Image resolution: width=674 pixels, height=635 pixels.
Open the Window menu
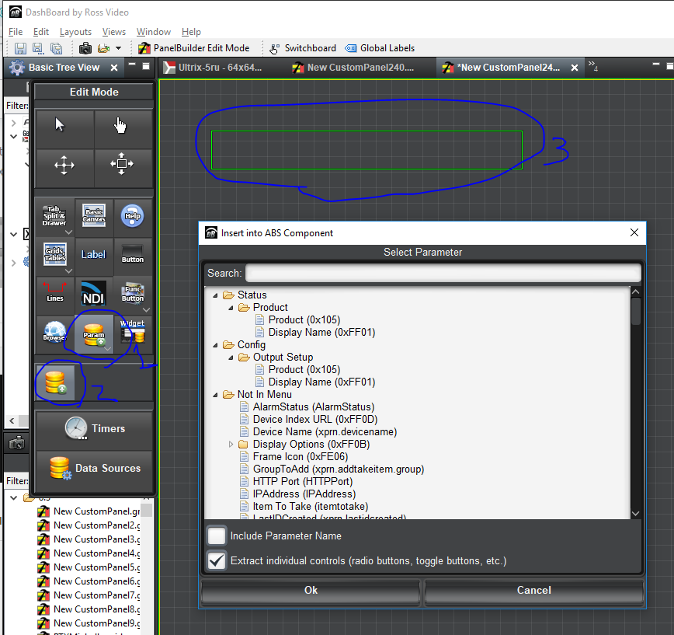coord(154,32)
